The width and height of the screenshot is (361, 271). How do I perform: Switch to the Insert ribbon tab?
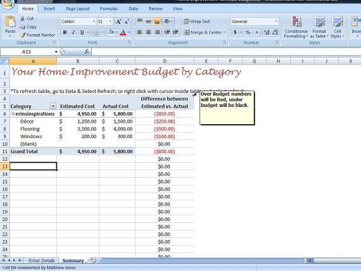[49, 8]
